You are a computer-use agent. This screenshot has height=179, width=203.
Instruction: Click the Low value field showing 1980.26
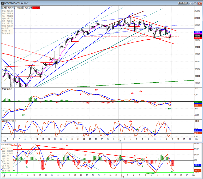pos(19,8)
